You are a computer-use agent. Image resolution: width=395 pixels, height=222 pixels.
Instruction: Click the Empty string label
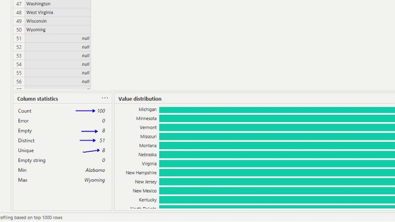pos(32,160)
